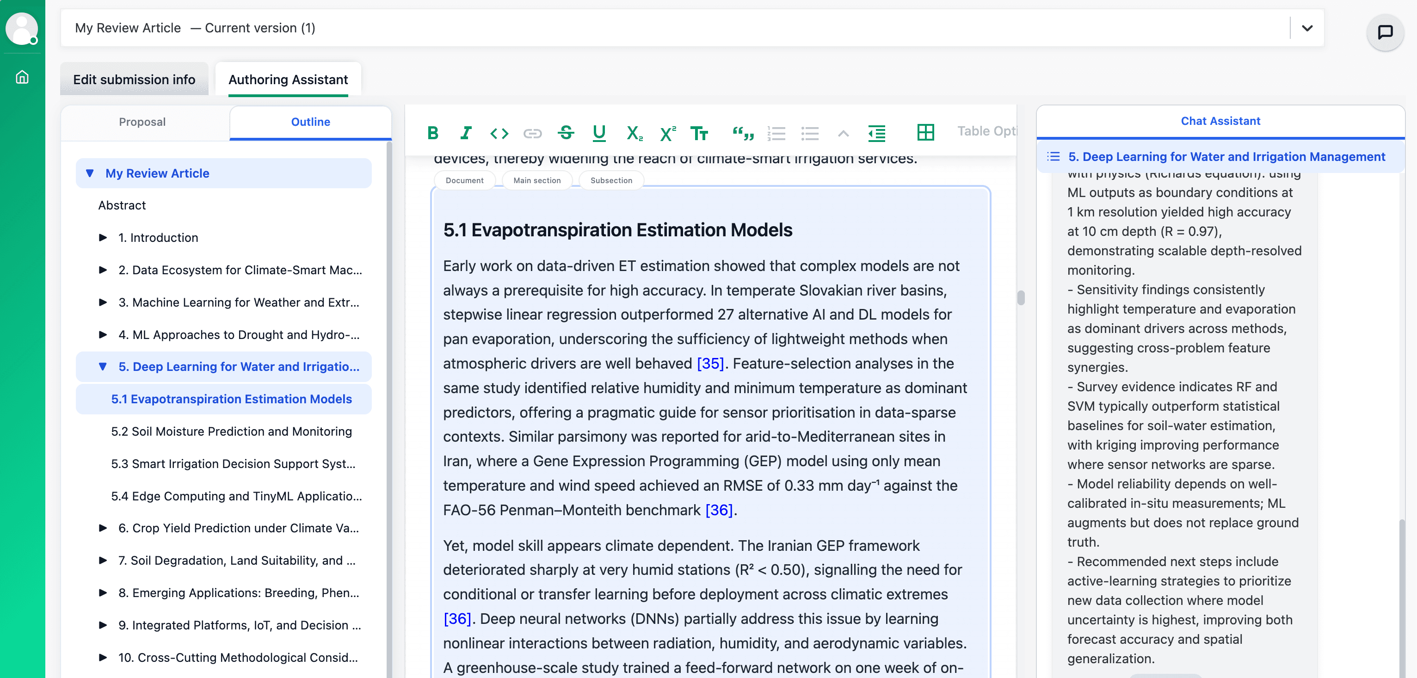The image size is (1417, 678).
Task: Expand section 1. Introduction
Action: (x=103, y=238)
